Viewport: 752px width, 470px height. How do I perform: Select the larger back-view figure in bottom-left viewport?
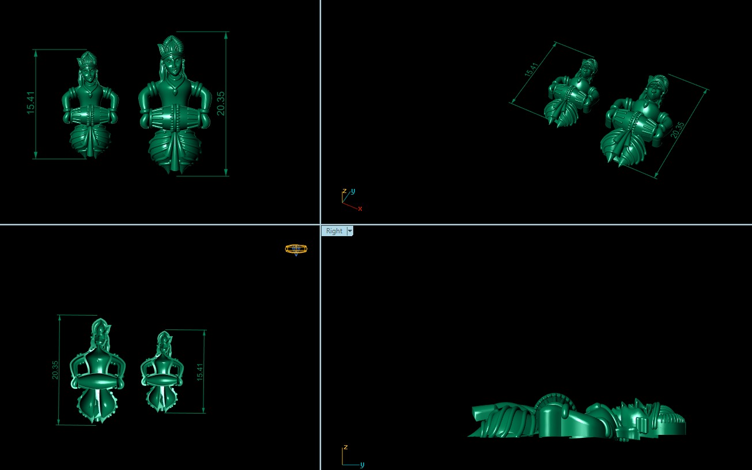coord(97,370)
